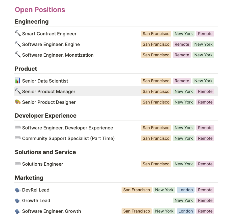Click Remote tag on Senior Data Scientist row
Viewport: 229px width, 218px height.
[182, 81]
